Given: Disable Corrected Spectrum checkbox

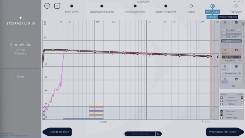Looking at the screenshot, I should pyautogui.click(x=242, y=98).
